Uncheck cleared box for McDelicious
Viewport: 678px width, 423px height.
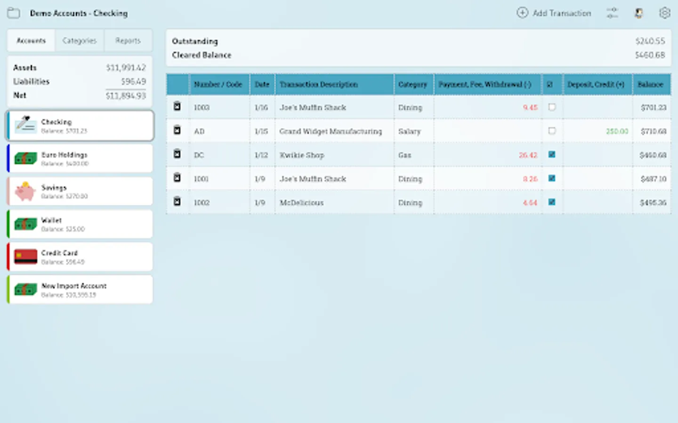coord(552,202)
